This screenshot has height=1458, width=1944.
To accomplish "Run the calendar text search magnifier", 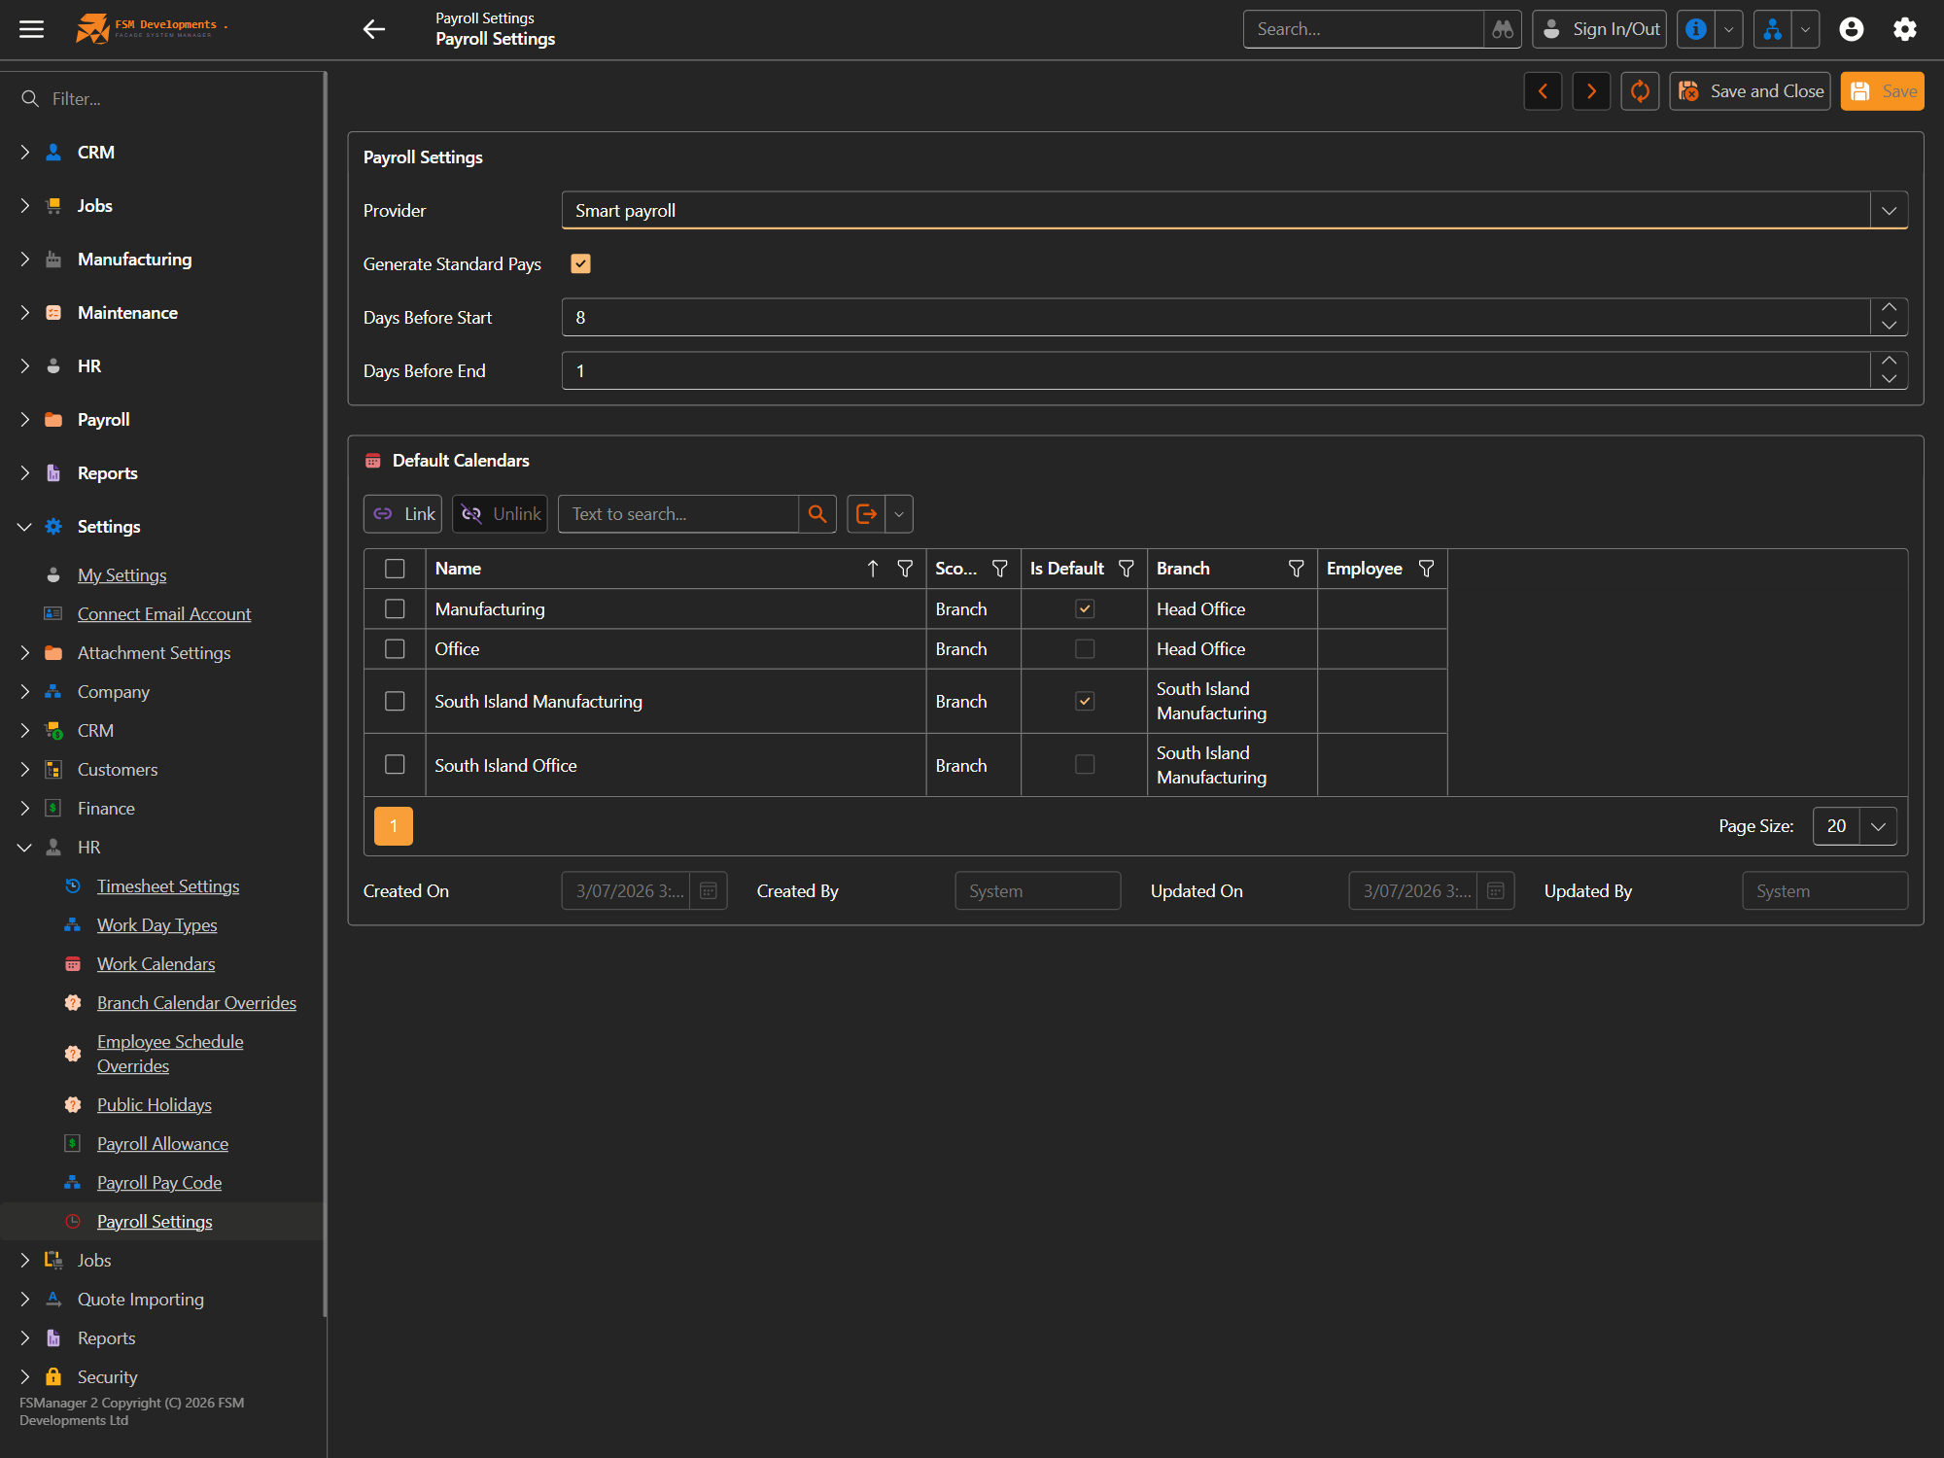I will pyautogui.click(x=817, y=514).
